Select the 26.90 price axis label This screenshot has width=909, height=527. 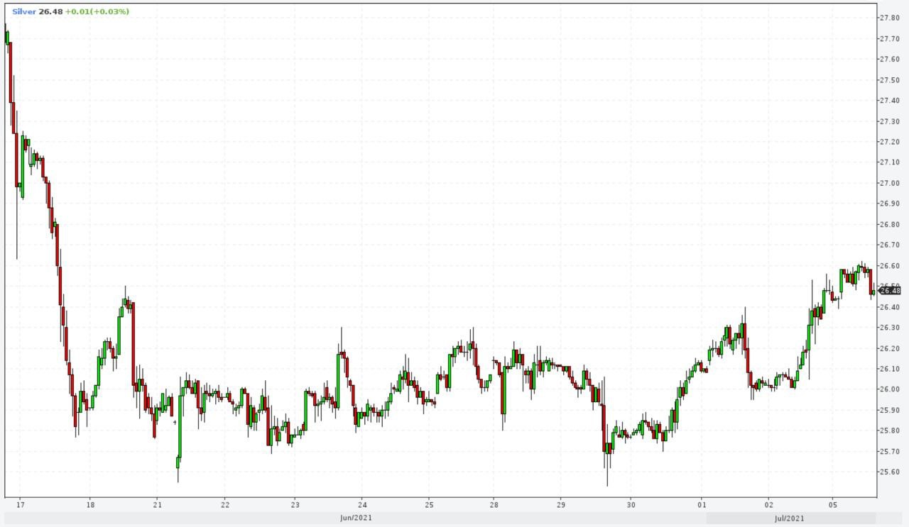(891, 204)
